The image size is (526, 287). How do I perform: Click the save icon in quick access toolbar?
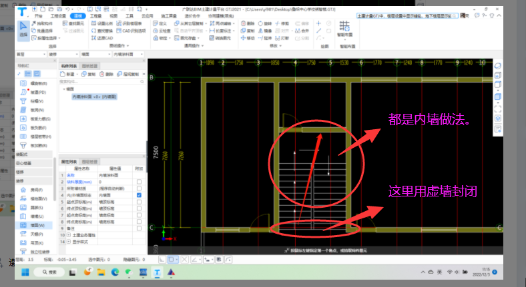click(59, 9)
